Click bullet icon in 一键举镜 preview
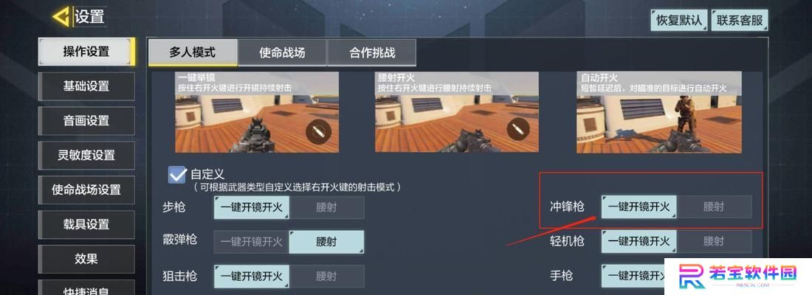 [x=318, y=131]
